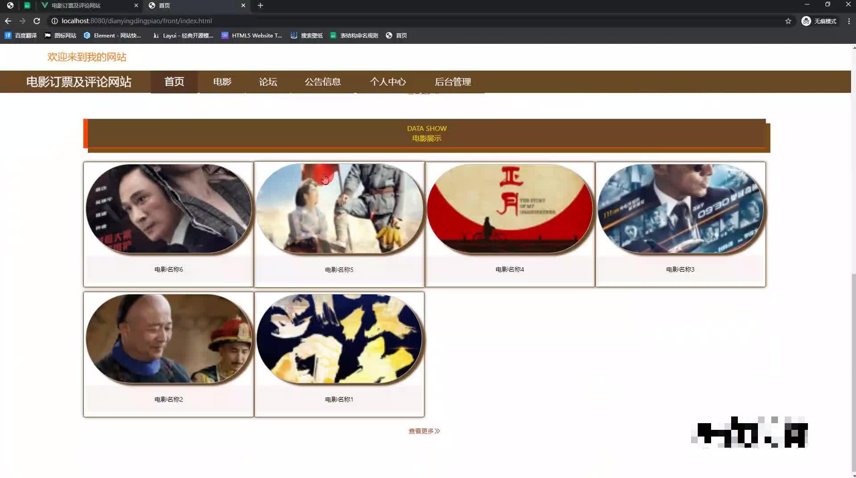This screenshot has height=478, width=856.
Task: Click the scrollbar down arrow
Action: (854, 475)
